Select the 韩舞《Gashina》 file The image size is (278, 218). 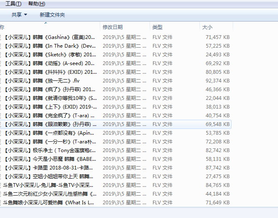point(49,37)
